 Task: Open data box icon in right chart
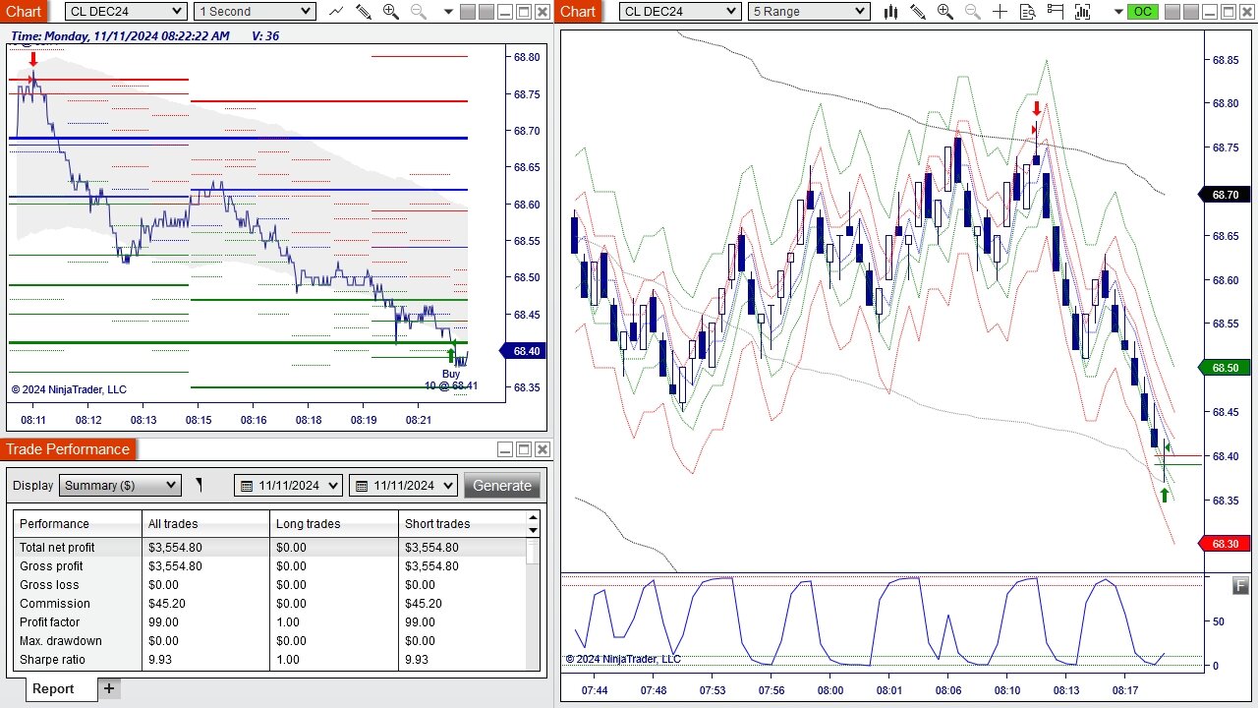point(1028,12)
